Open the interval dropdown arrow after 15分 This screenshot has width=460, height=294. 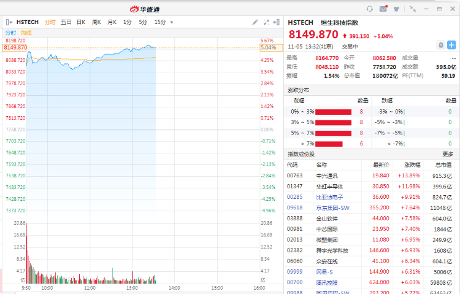pos(172,22)
